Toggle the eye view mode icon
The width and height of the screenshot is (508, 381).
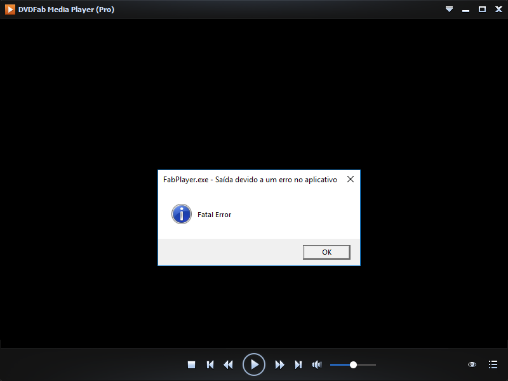click(472, 364)
